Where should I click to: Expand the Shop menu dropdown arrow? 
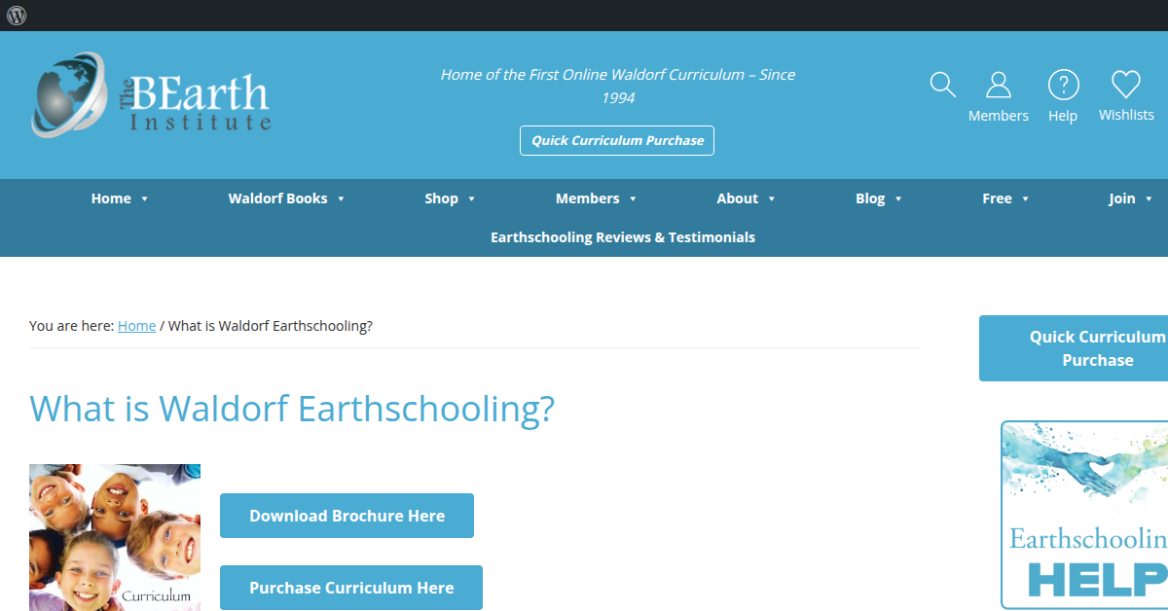pyautogui.click(x=472, y=199)
